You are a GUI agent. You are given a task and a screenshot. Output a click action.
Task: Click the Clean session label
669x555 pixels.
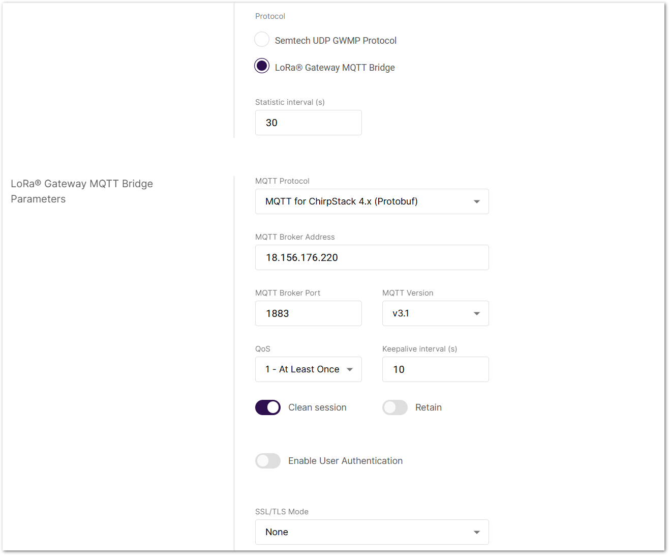(x=317, y=407)
